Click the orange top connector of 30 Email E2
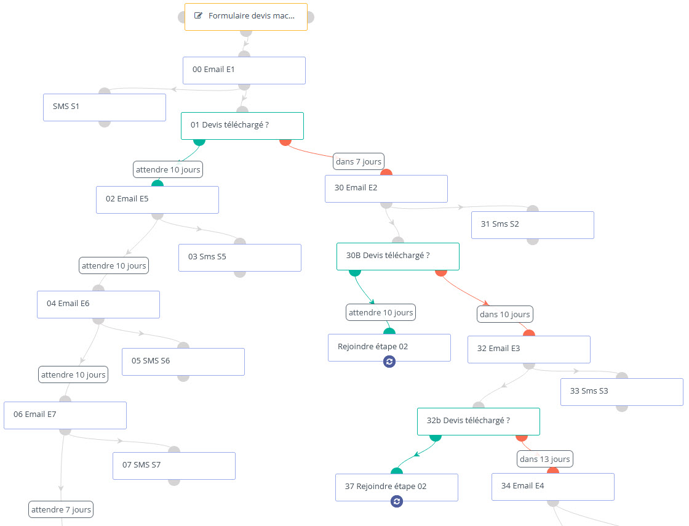 [x=386, y=172]
